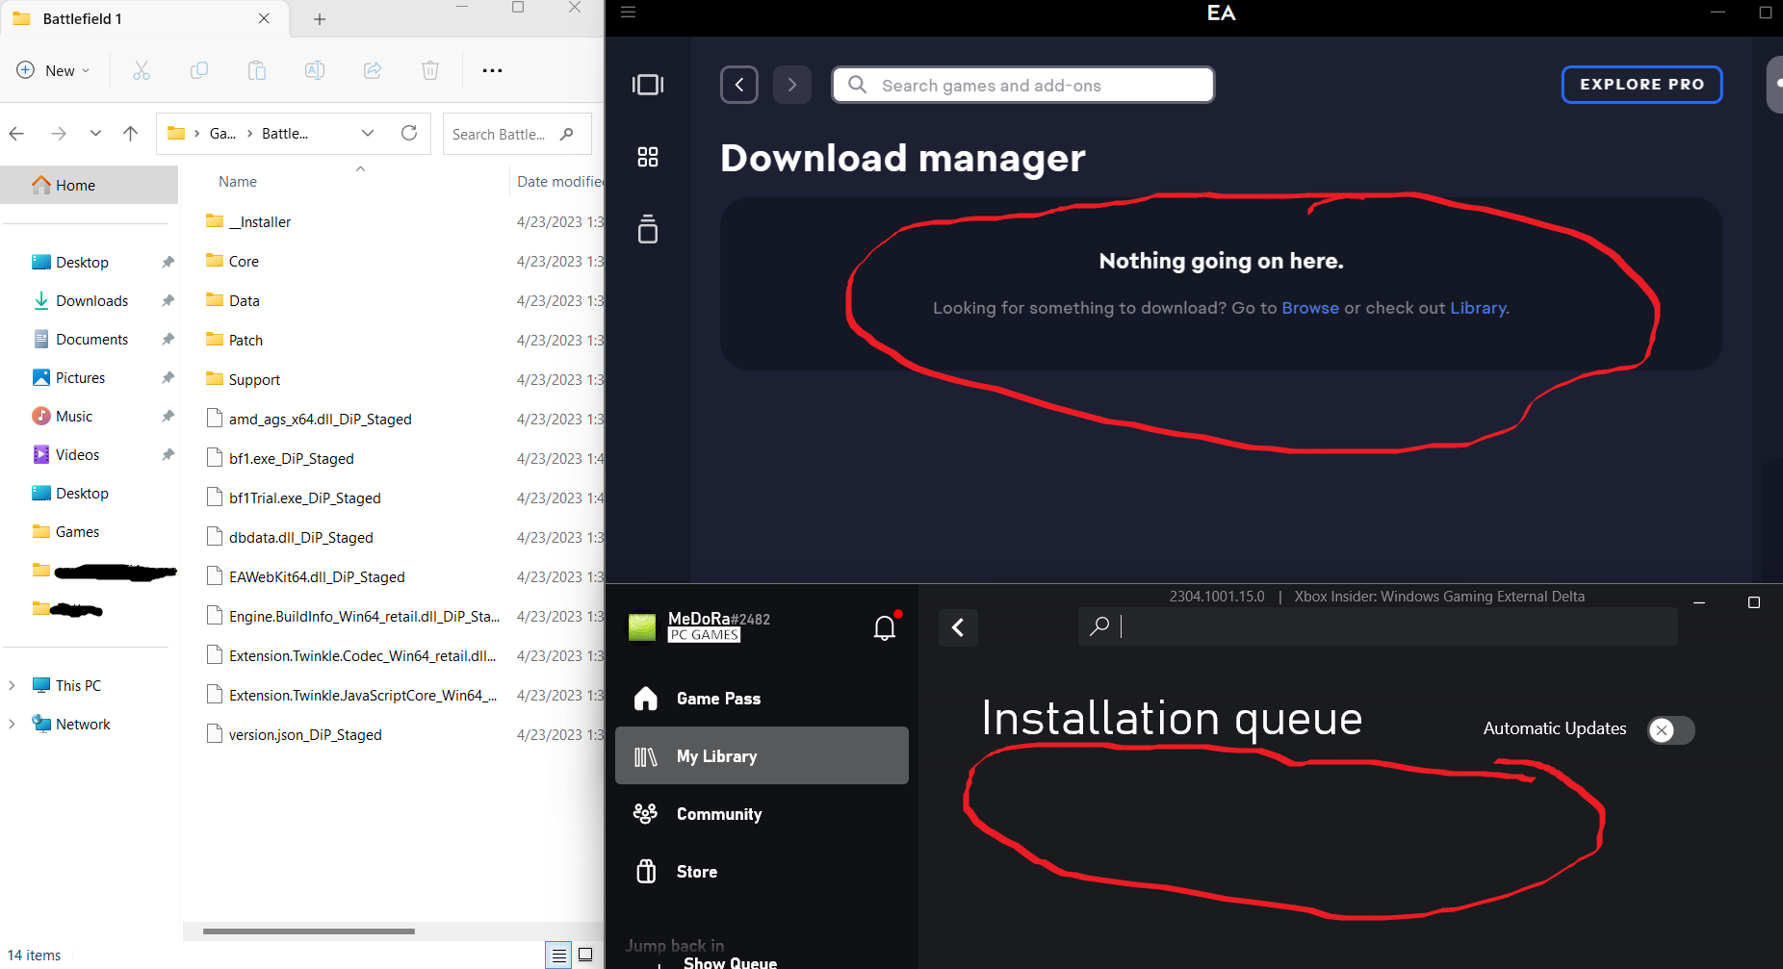Image resolution: width=1783 pixels, height=969 pixels.
Task: Click the Delete trash icon in Explorer toolbar
Action: [x=430, y=70]
